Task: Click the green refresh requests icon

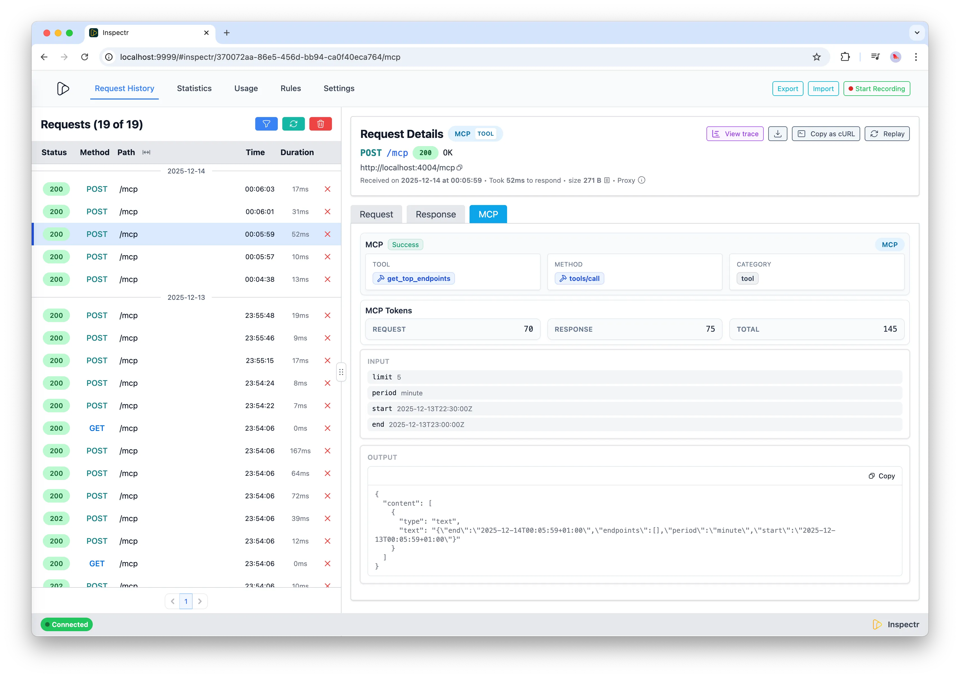Action: pyautogui.click(x=294, y=124)
